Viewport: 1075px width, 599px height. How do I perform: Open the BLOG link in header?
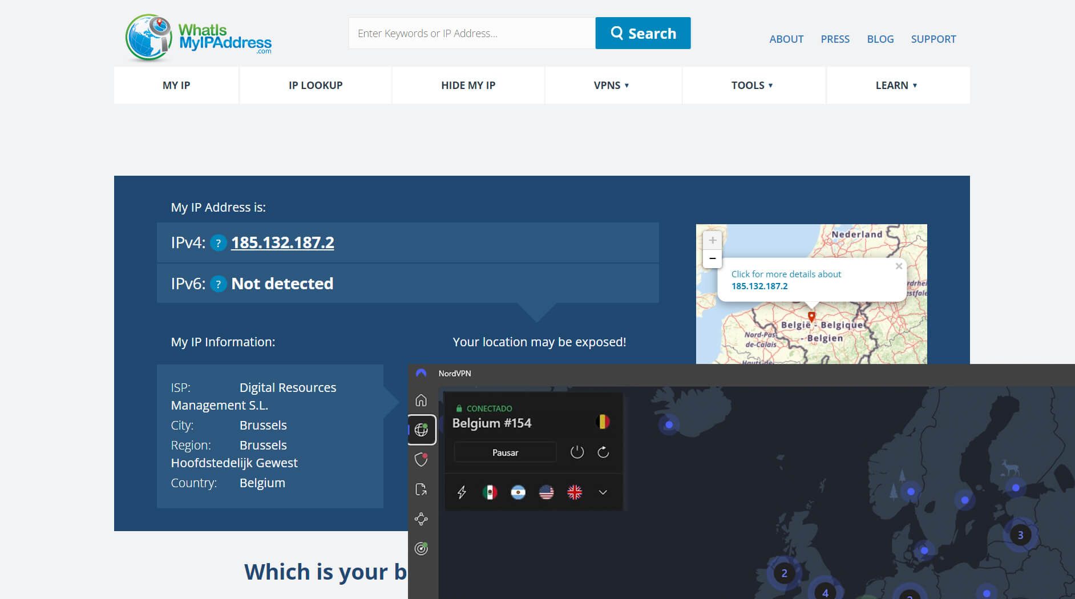[880, 39]
